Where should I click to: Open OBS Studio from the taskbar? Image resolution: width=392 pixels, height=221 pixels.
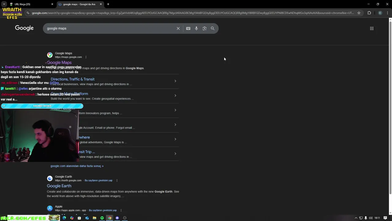125,218
